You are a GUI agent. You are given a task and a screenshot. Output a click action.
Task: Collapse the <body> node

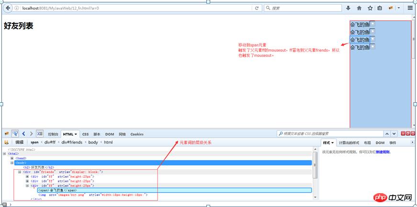(12, 163)
